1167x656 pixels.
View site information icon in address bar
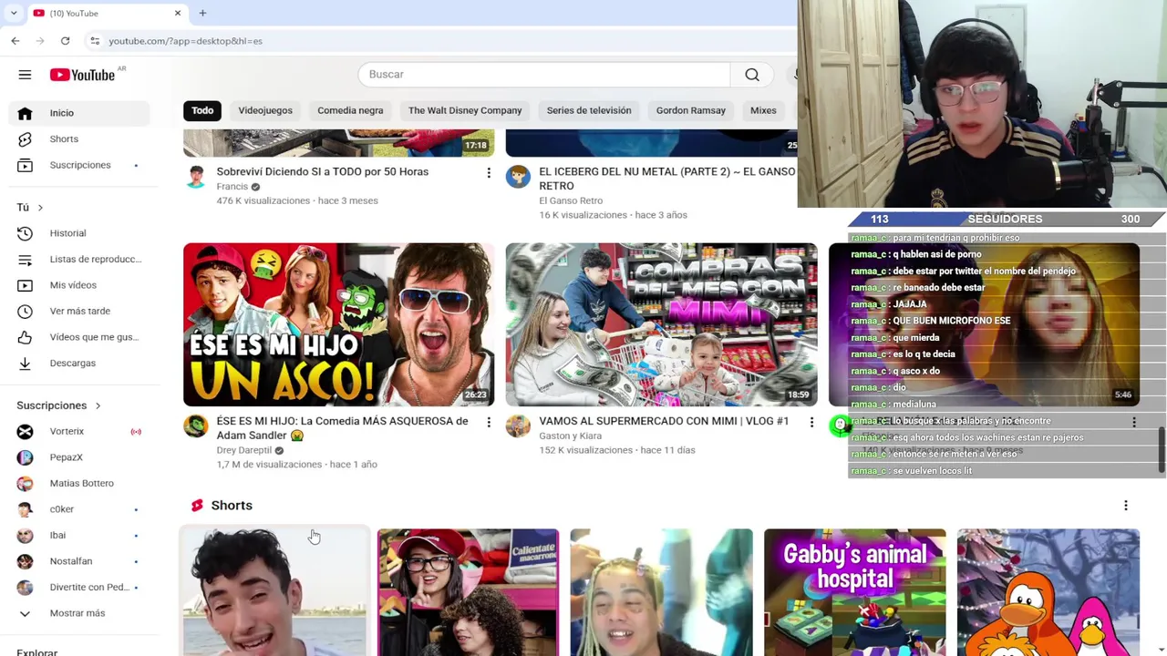pos(95,41)
